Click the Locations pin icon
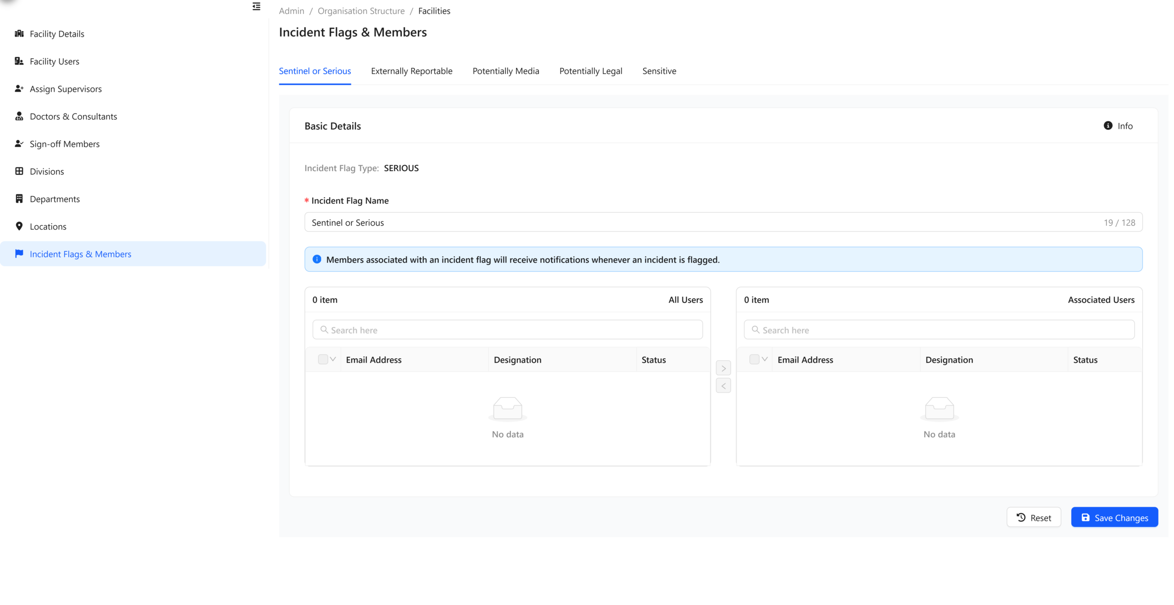Screen dimensions: 1174x605 19,226
